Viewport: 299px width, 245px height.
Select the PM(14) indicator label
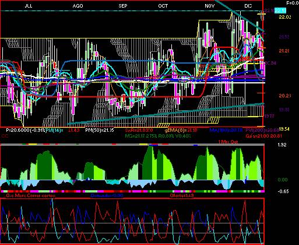[55, 130]
